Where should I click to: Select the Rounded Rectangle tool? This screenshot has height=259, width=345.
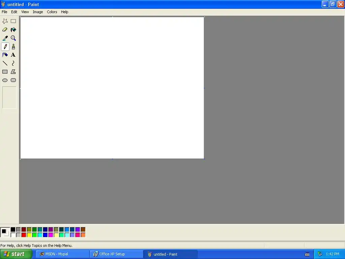coord(13,80)
